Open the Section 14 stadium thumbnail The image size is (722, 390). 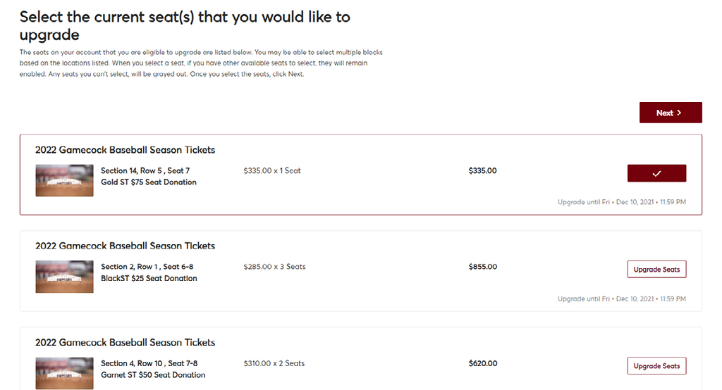click(x=64, y=180)
